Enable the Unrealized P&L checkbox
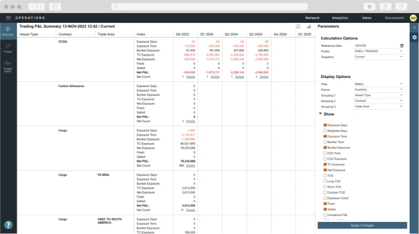 coord(325,214)
